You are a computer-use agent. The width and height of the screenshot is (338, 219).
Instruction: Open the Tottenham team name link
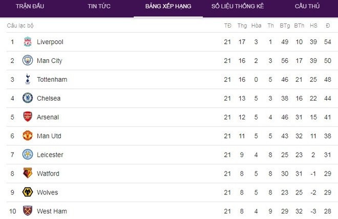(52, 80)
